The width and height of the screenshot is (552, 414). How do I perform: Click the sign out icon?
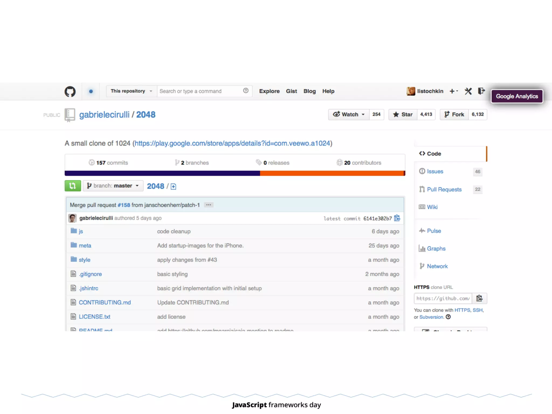(x=481, y=91)
